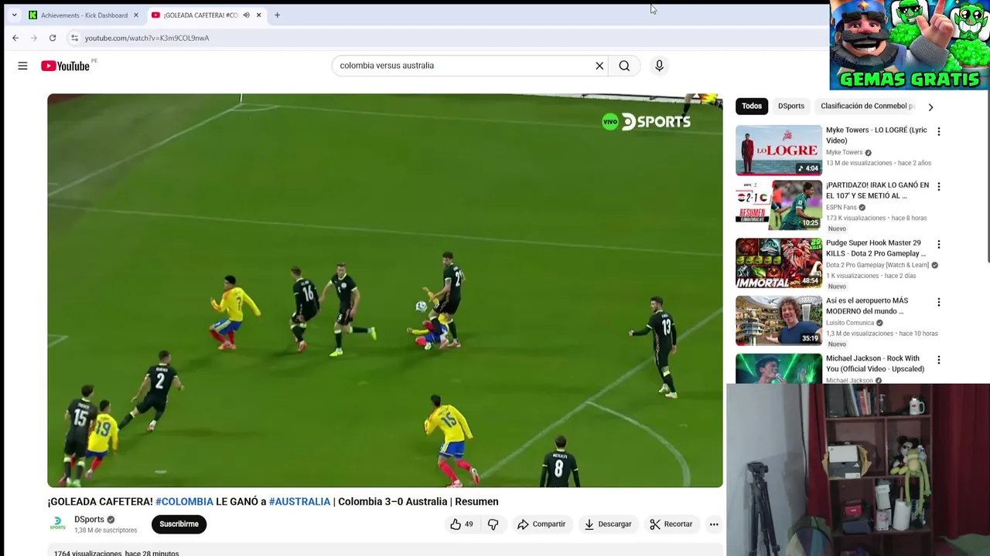This screenshot has width=990, height=556.
Task: Go back with browser back arrow
Action: 15,38
